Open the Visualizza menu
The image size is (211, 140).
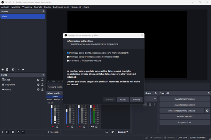(27, 7)
